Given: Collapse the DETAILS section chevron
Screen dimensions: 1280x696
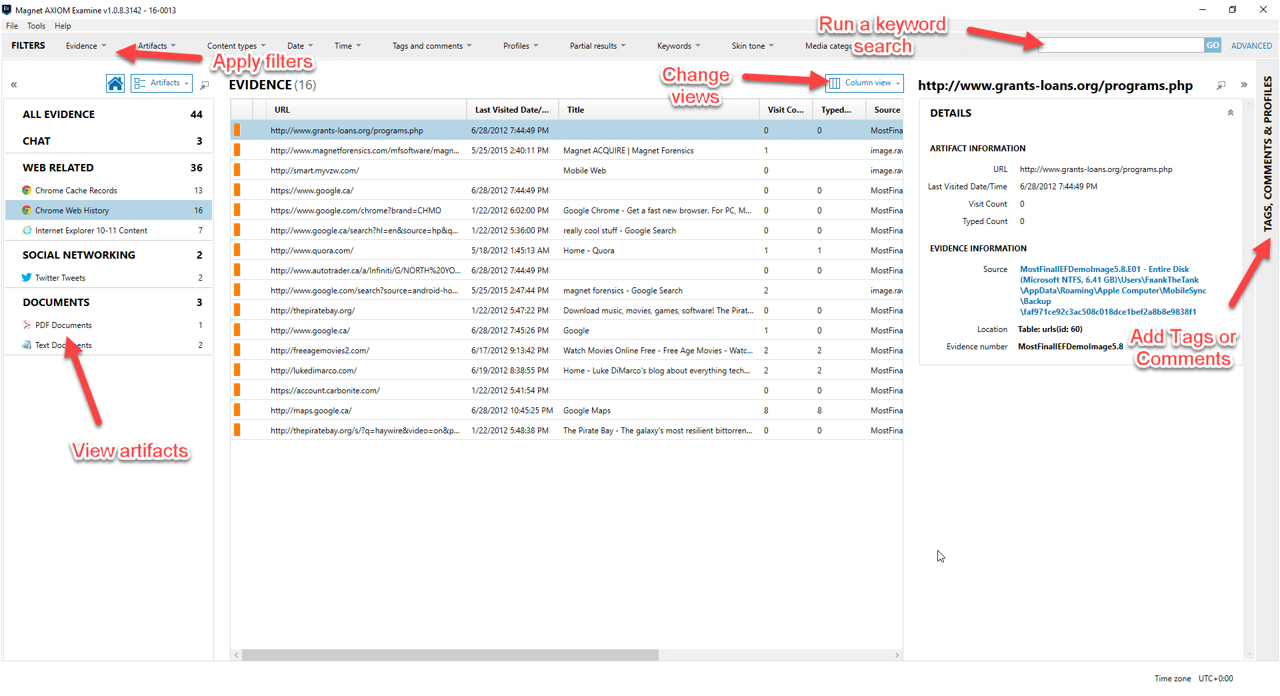Looking at the screenshot, I should click(1231, 113).
